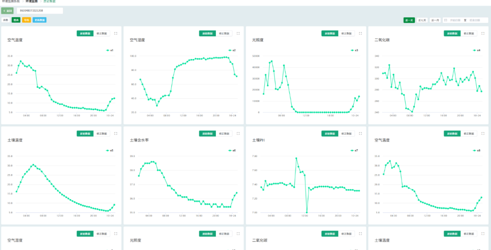Screen dimensions: 491x250
Task: Switch 土壤含水率 card to 修正数据
Action: 224,133
